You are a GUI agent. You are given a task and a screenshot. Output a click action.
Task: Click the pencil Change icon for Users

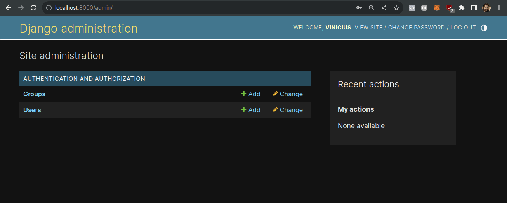tap(275, 110)
